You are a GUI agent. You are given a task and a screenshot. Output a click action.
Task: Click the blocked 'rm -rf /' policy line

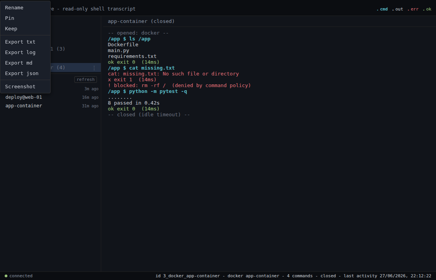(179, 86)
